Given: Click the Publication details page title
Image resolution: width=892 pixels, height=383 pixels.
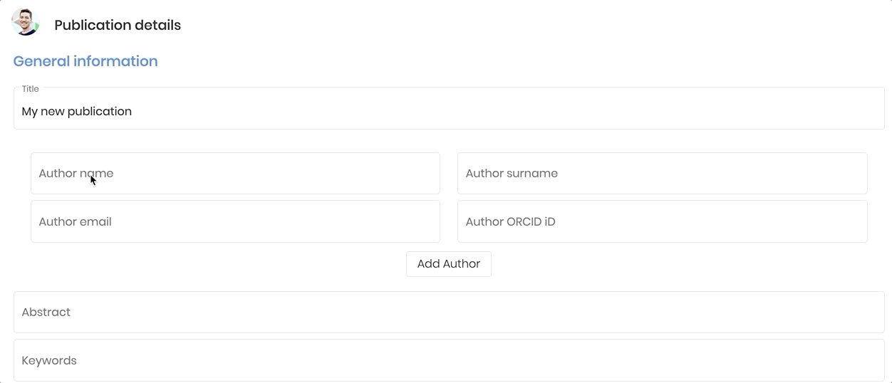Looking at the screenshot, I should click(x=118, y=25).
